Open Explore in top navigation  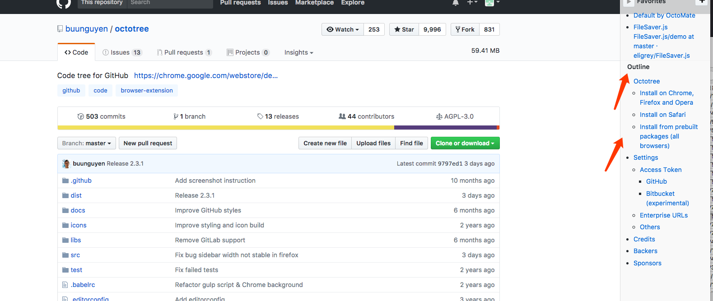pos(353,3)
